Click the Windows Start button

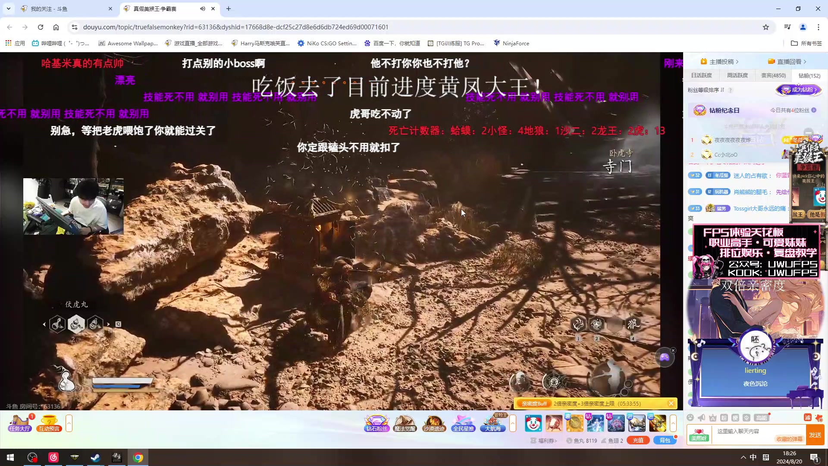10,457
